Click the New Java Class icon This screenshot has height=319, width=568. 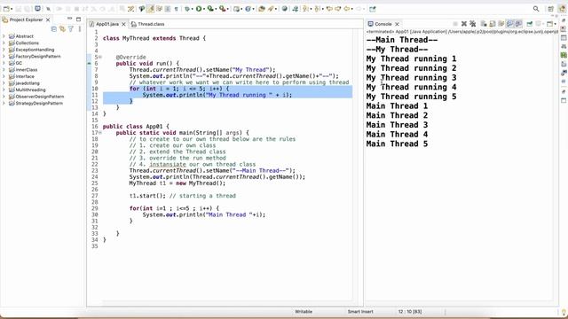pyautogui.click(x=248, y=9)
